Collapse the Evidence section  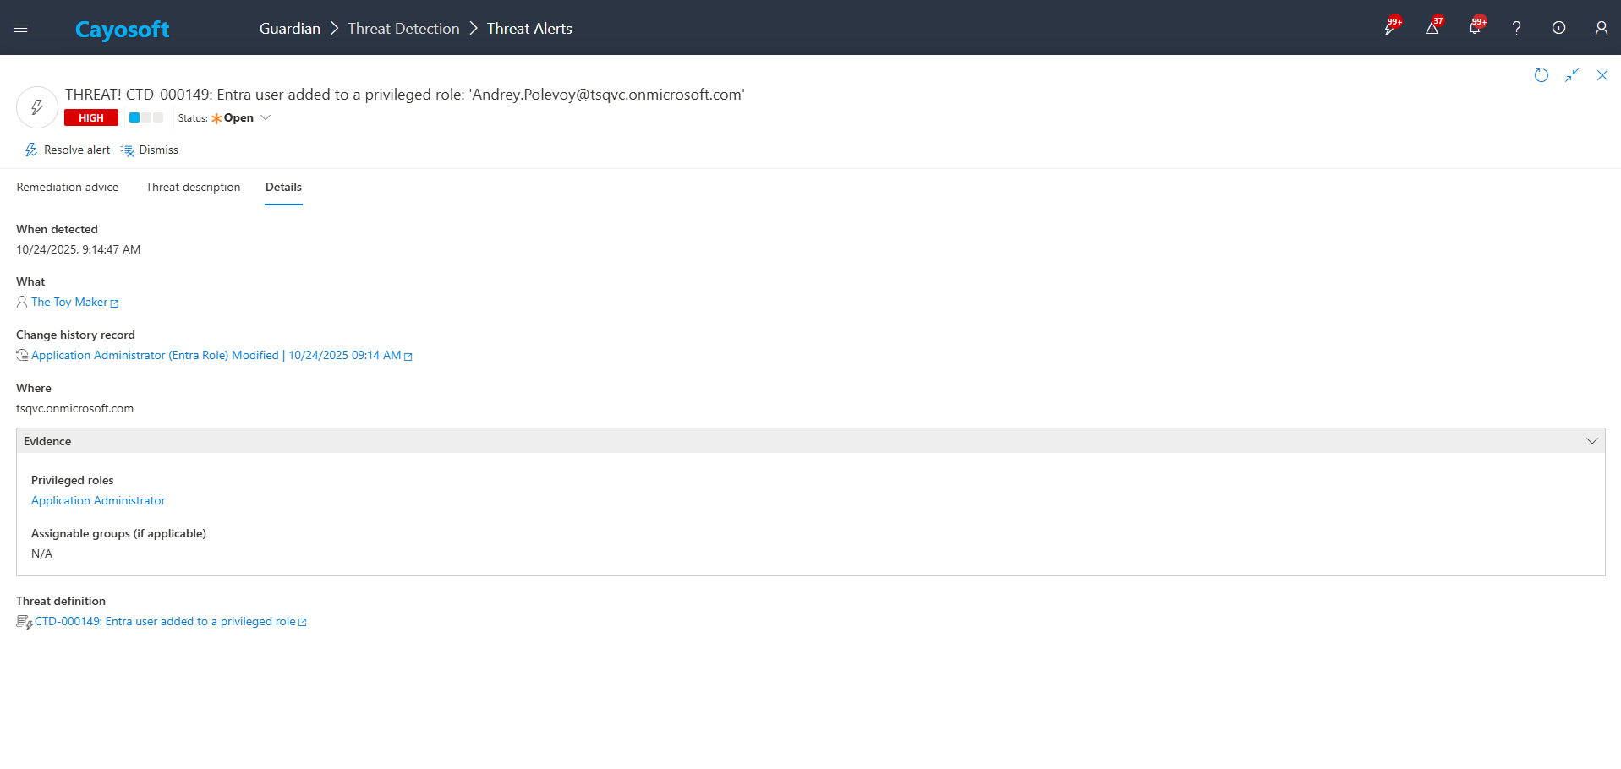coord(1591,441)
